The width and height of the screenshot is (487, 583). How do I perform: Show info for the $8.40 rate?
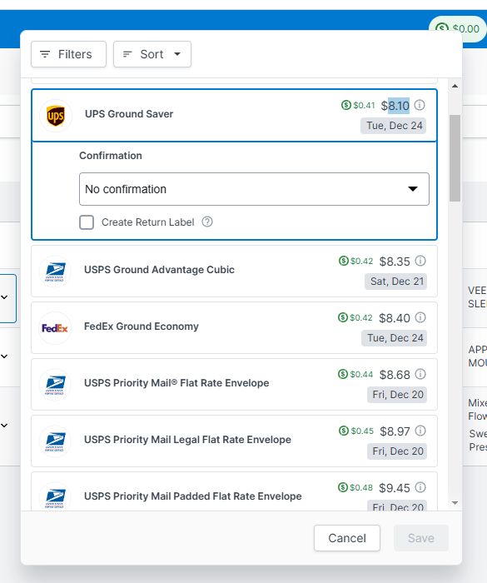(x=420, y=317)
